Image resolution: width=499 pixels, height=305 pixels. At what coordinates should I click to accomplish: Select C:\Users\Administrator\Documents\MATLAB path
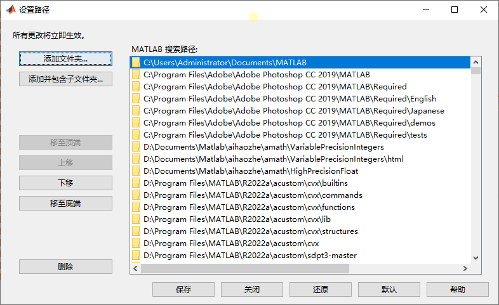300,62
